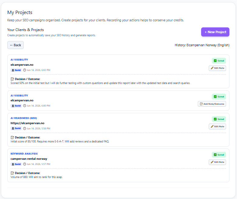This screenshot has height=199, width=237.
Task: Click Saved badge on the 6:02 PM entry
Action: (219, 61)
